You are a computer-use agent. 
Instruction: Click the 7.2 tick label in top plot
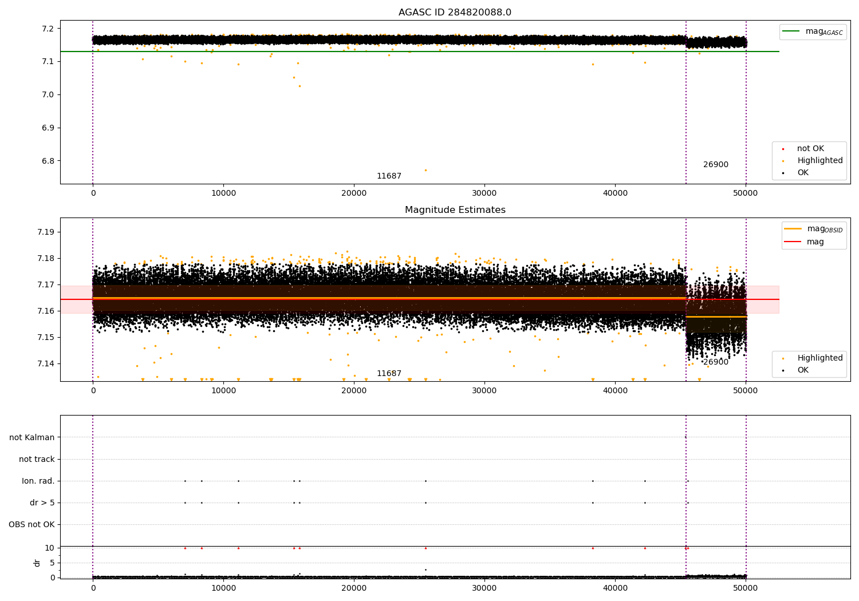pos(48,29)
